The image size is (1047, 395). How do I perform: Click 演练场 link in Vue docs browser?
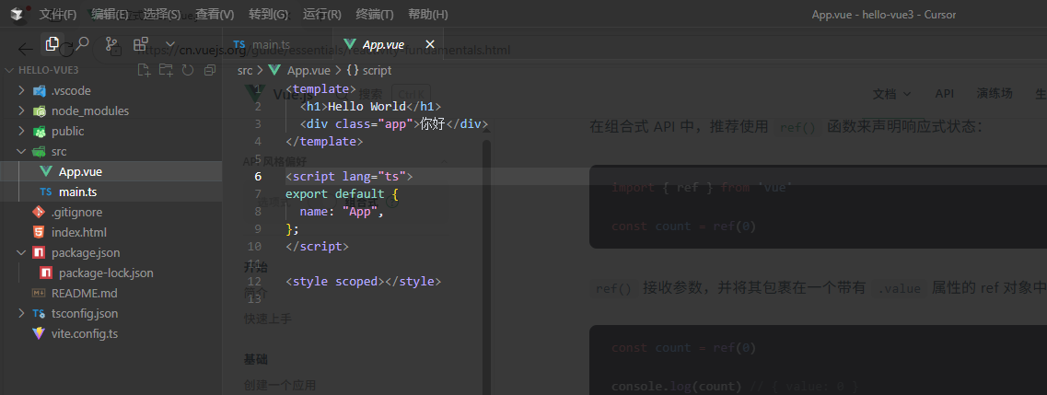point(995,93)
